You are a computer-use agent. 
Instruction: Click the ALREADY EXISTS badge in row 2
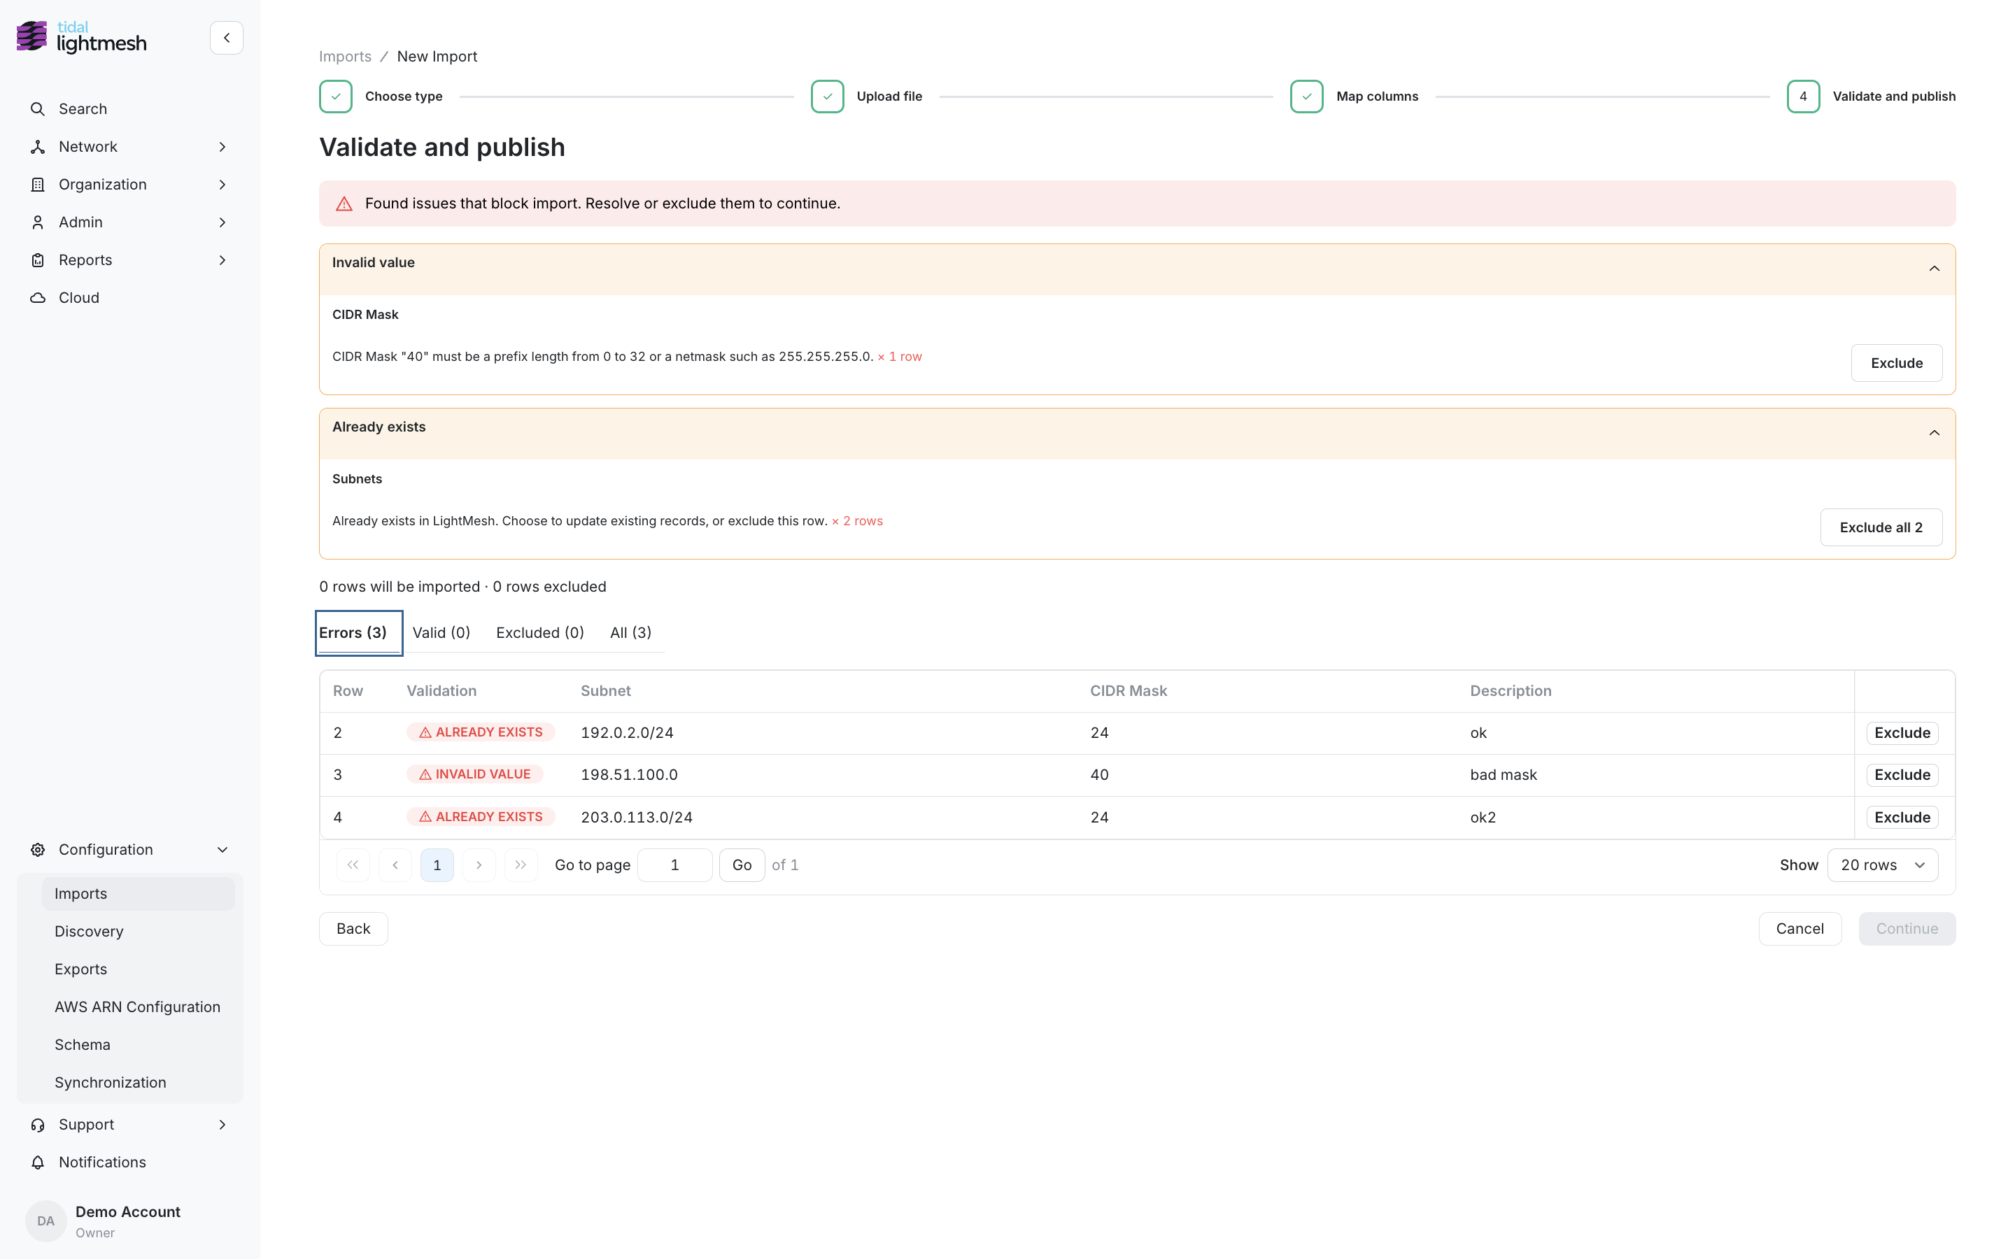(481, 732)
